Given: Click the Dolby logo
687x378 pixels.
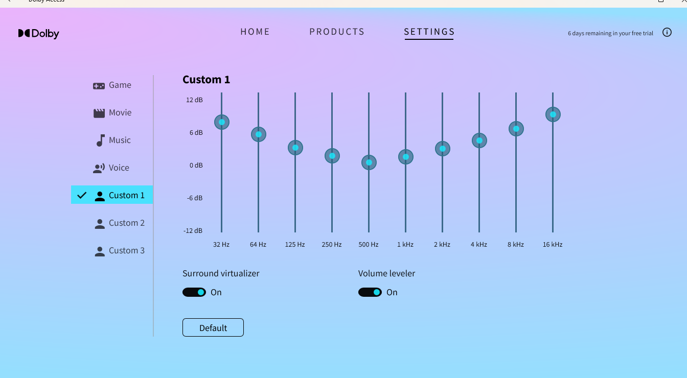Looking at the screenshot, I should [x=39, y=34].
